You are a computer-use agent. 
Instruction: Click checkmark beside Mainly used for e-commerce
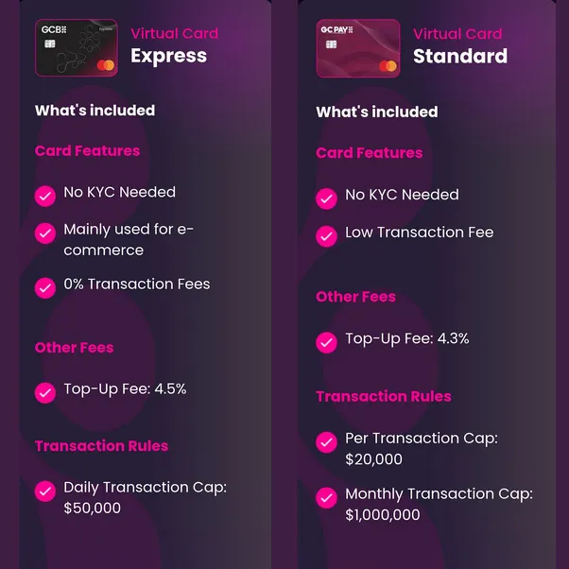pos(45,233)
